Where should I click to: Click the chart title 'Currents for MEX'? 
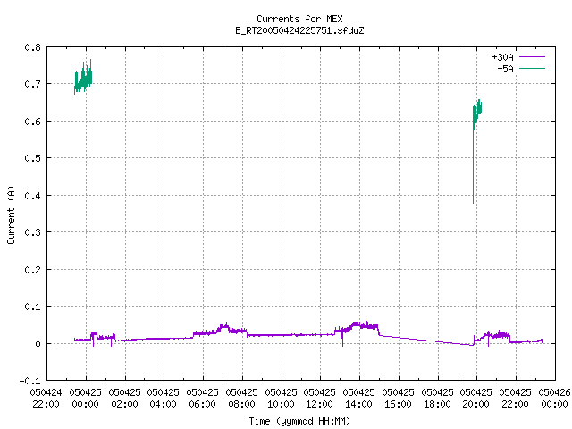(299, 19)
